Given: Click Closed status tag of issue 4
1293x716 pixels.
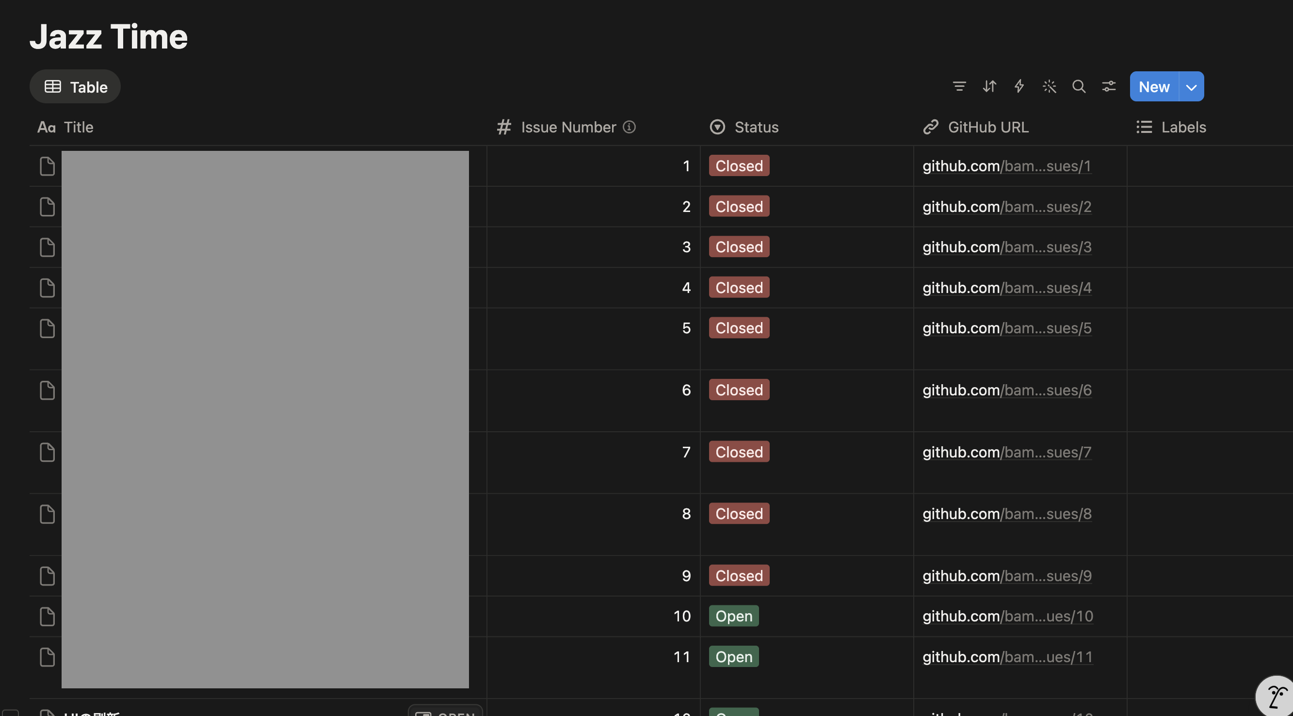Looking at the screenshot, I should tap(739, 288).
